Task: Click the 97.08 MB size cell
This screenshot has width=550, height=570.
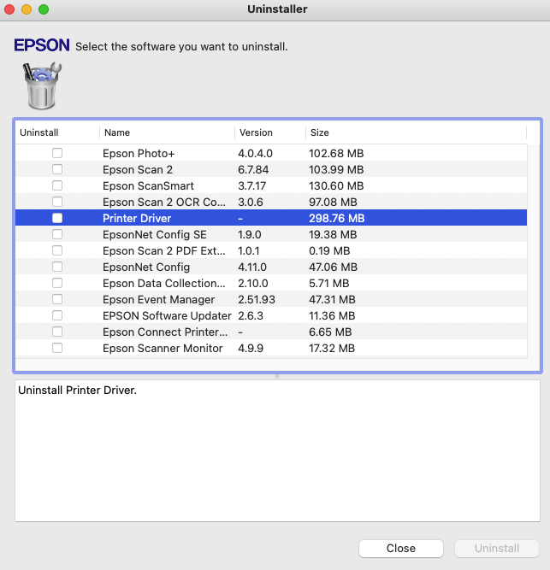Action: tap(334, 203)
